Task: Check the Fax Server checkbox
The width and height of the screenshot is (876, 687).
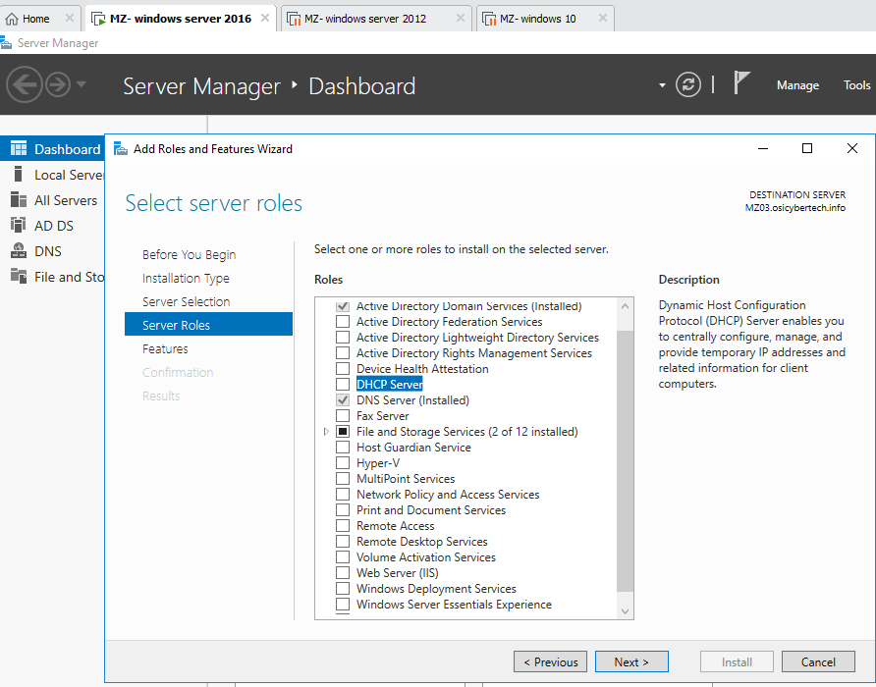Action: (x=343, y=415)
